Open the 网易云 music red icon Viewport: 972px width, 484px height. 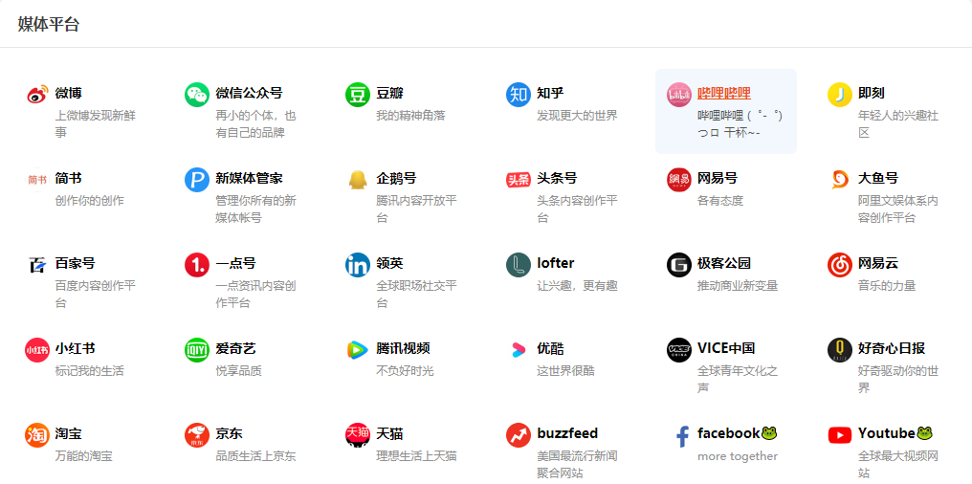[839, 265]
